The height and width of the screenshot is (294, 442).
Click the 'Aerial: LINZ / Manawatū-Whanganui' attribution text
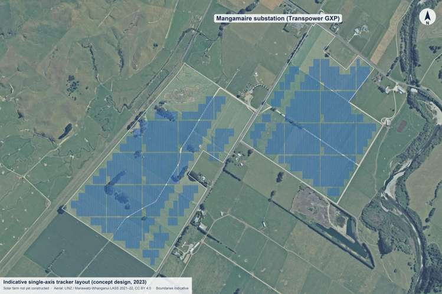tap(102, 289)
